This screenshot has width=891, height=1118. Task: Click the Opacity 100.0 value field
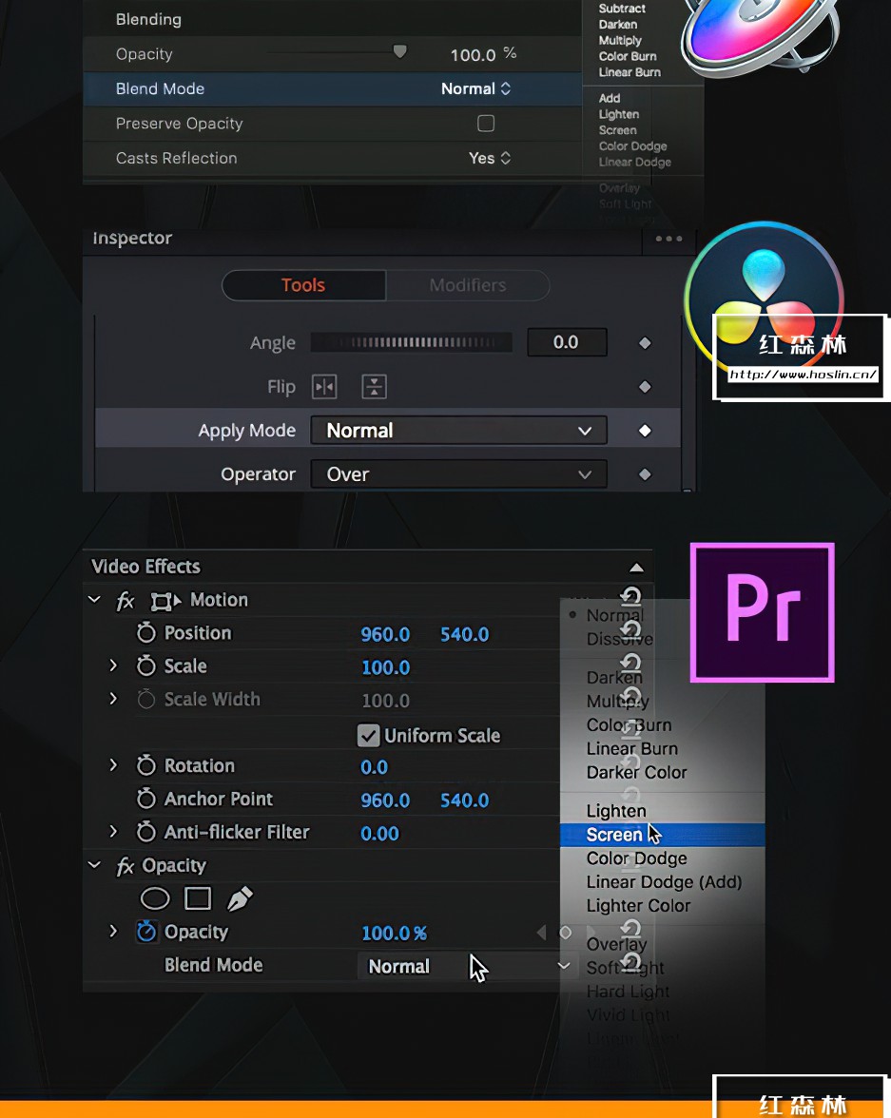click(x=473, y=55)
